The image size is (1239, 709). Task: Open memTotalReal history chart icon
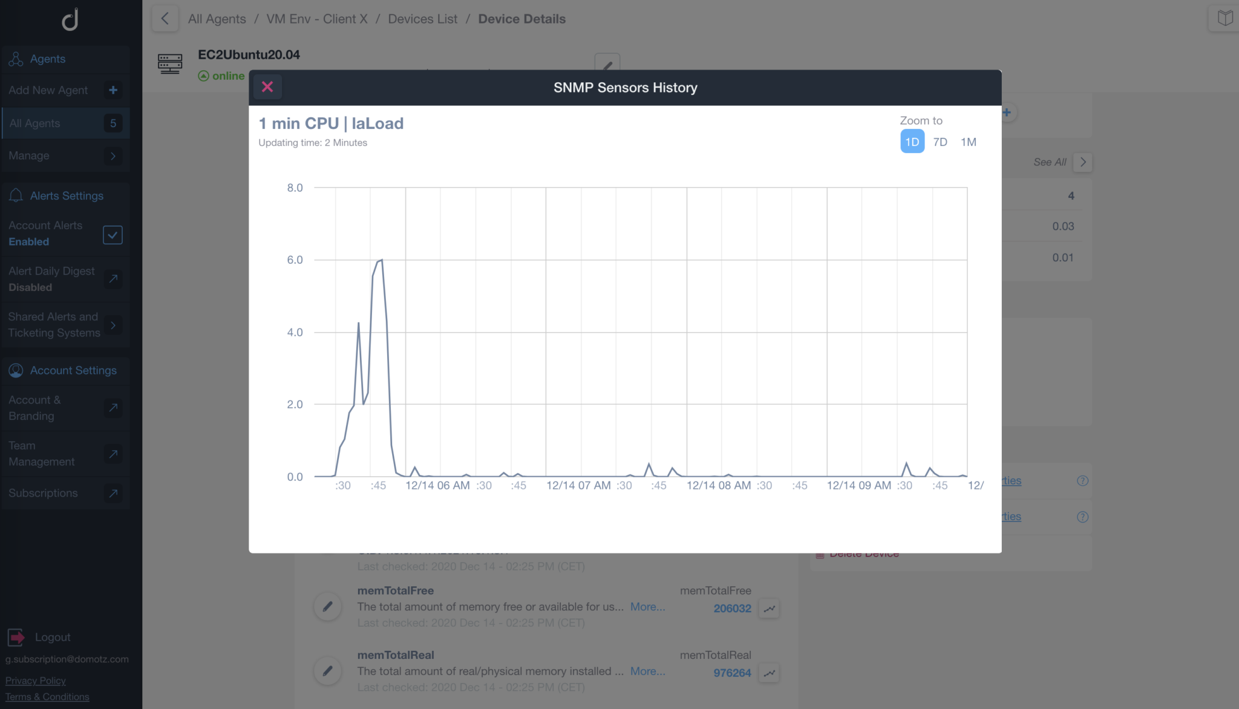(769, 673)
